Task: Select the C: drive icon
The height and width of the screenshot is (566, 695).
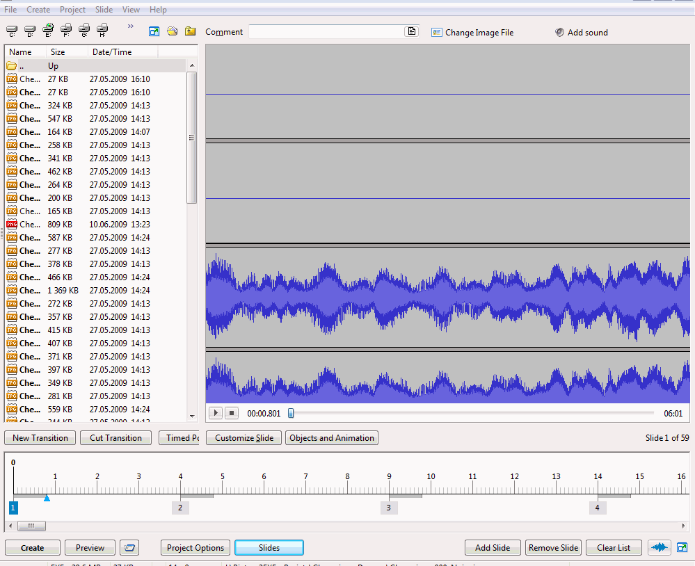Action: (x=11, y=30)
